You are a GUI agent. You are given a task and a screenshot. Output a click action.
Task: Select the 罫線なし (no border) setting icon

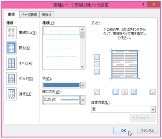point(11,33)
